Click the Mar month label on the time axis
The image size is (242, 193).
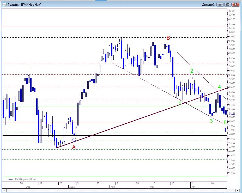[152, 187]
